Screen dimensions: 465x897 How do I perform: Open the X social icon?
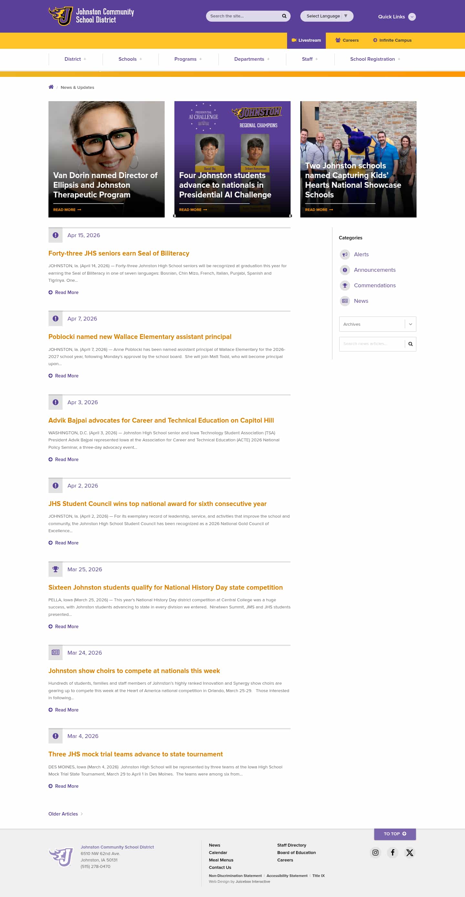point(410,852)
